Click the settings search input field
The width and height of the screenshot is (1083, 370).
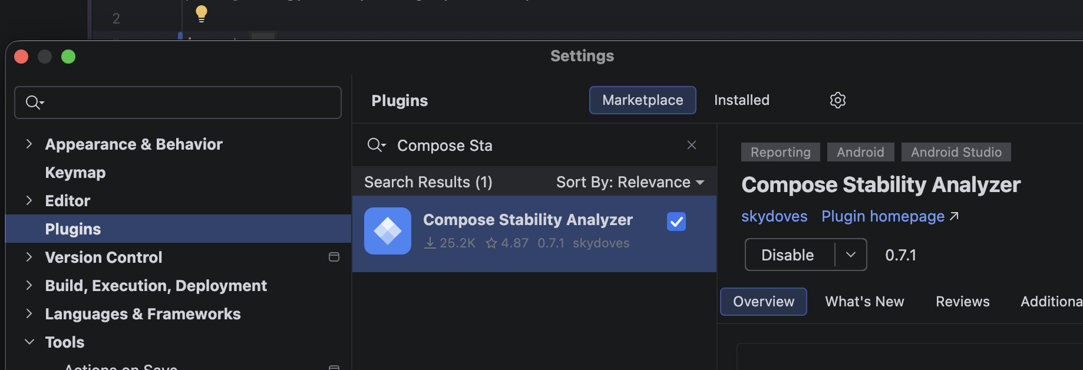point(178,103)
